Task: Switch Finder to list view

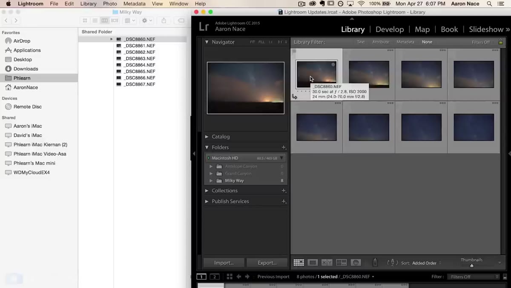Action: 95,20
